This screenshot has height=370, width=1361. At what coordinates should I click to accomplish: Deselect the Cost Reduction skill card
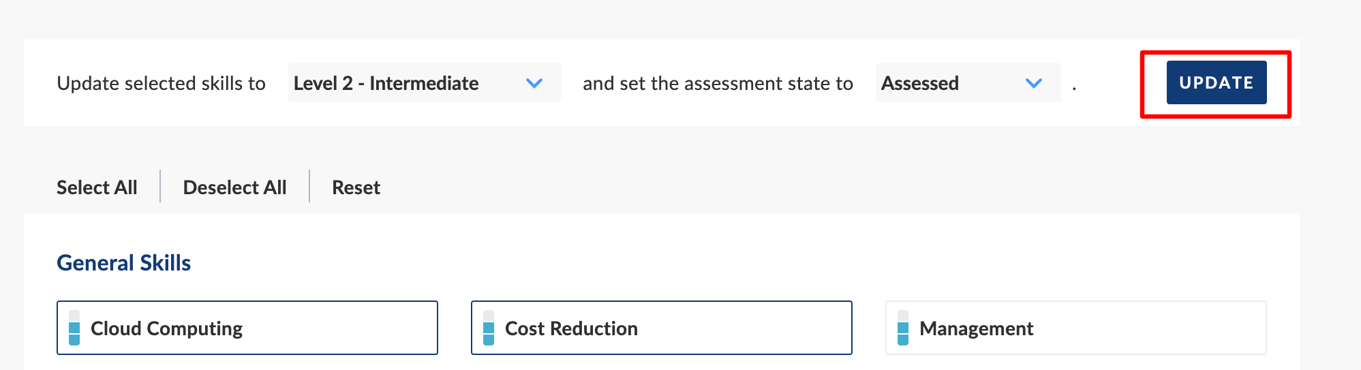[x=662, y=328]
